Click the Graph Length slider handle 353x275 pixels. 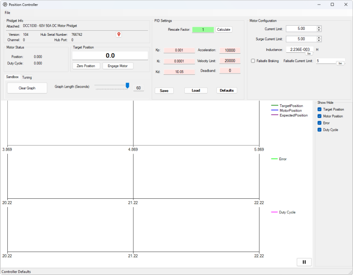pyautogui.click(x=127, y=85)
